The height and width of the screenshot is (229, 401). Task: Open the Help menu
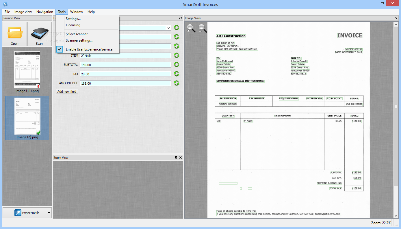[91, 12]
